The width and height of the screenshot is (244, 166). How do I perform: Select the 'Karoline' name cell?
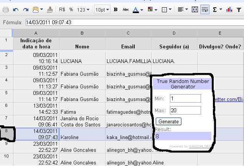[x=82, y=134]
